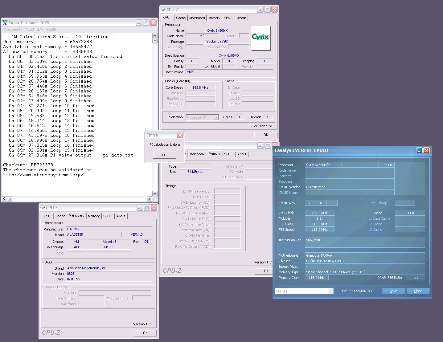This screenshot has height=342, width=443.
Task: Click Code Name link in EVEREST
Action: point(287,170)
